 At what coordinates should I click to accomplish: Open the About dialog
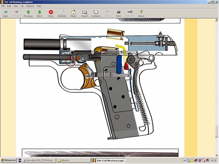[141, 13]
